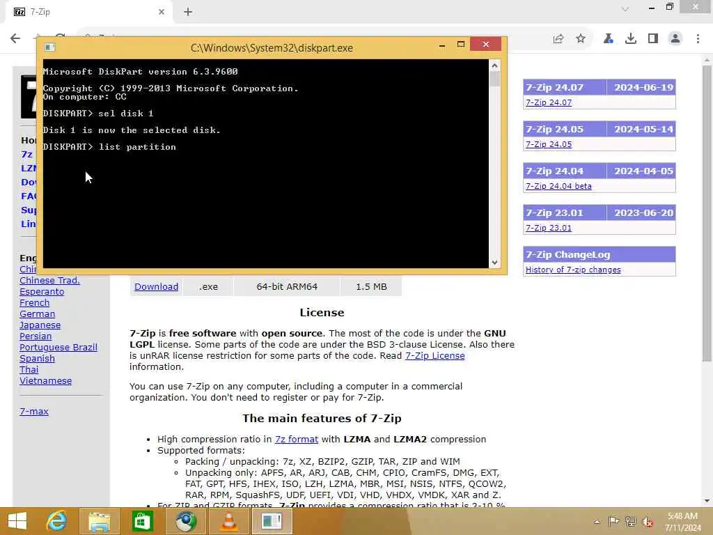Select the 7-Zip browser tab

pos(88,12)
